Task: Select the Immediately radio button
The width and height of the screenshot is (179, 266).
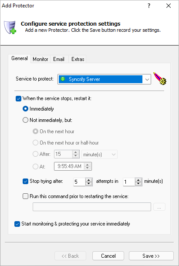Action: (25, 109)
